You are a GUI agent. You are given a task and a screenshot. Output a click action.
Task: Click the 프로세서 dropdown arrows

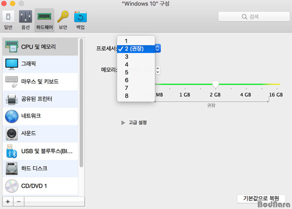(158, 49)
